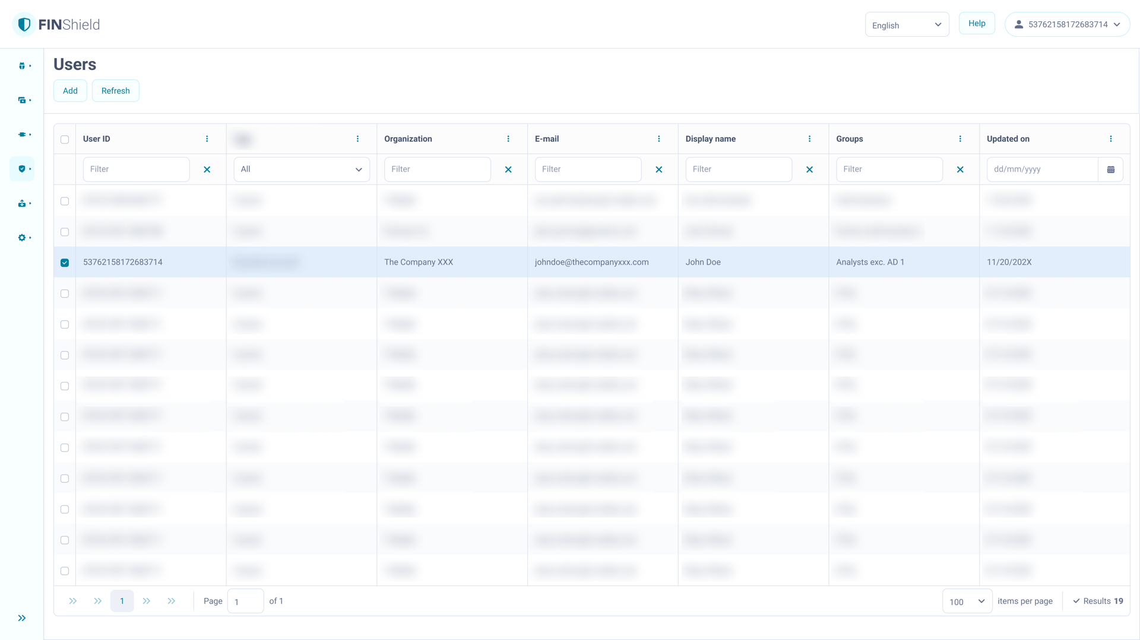Expand sidebar using bottom double-chevron icon
Image resolution: width=1140 pixels, height=640 pixels.
pyautogui.click(x=22, y=618)
